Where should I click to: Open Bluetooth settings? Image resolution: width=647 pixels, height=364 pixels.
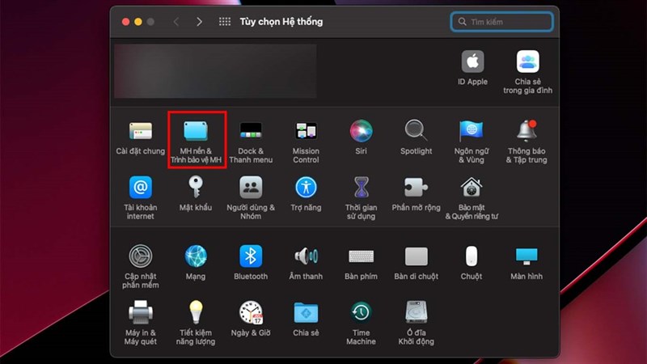251,262
